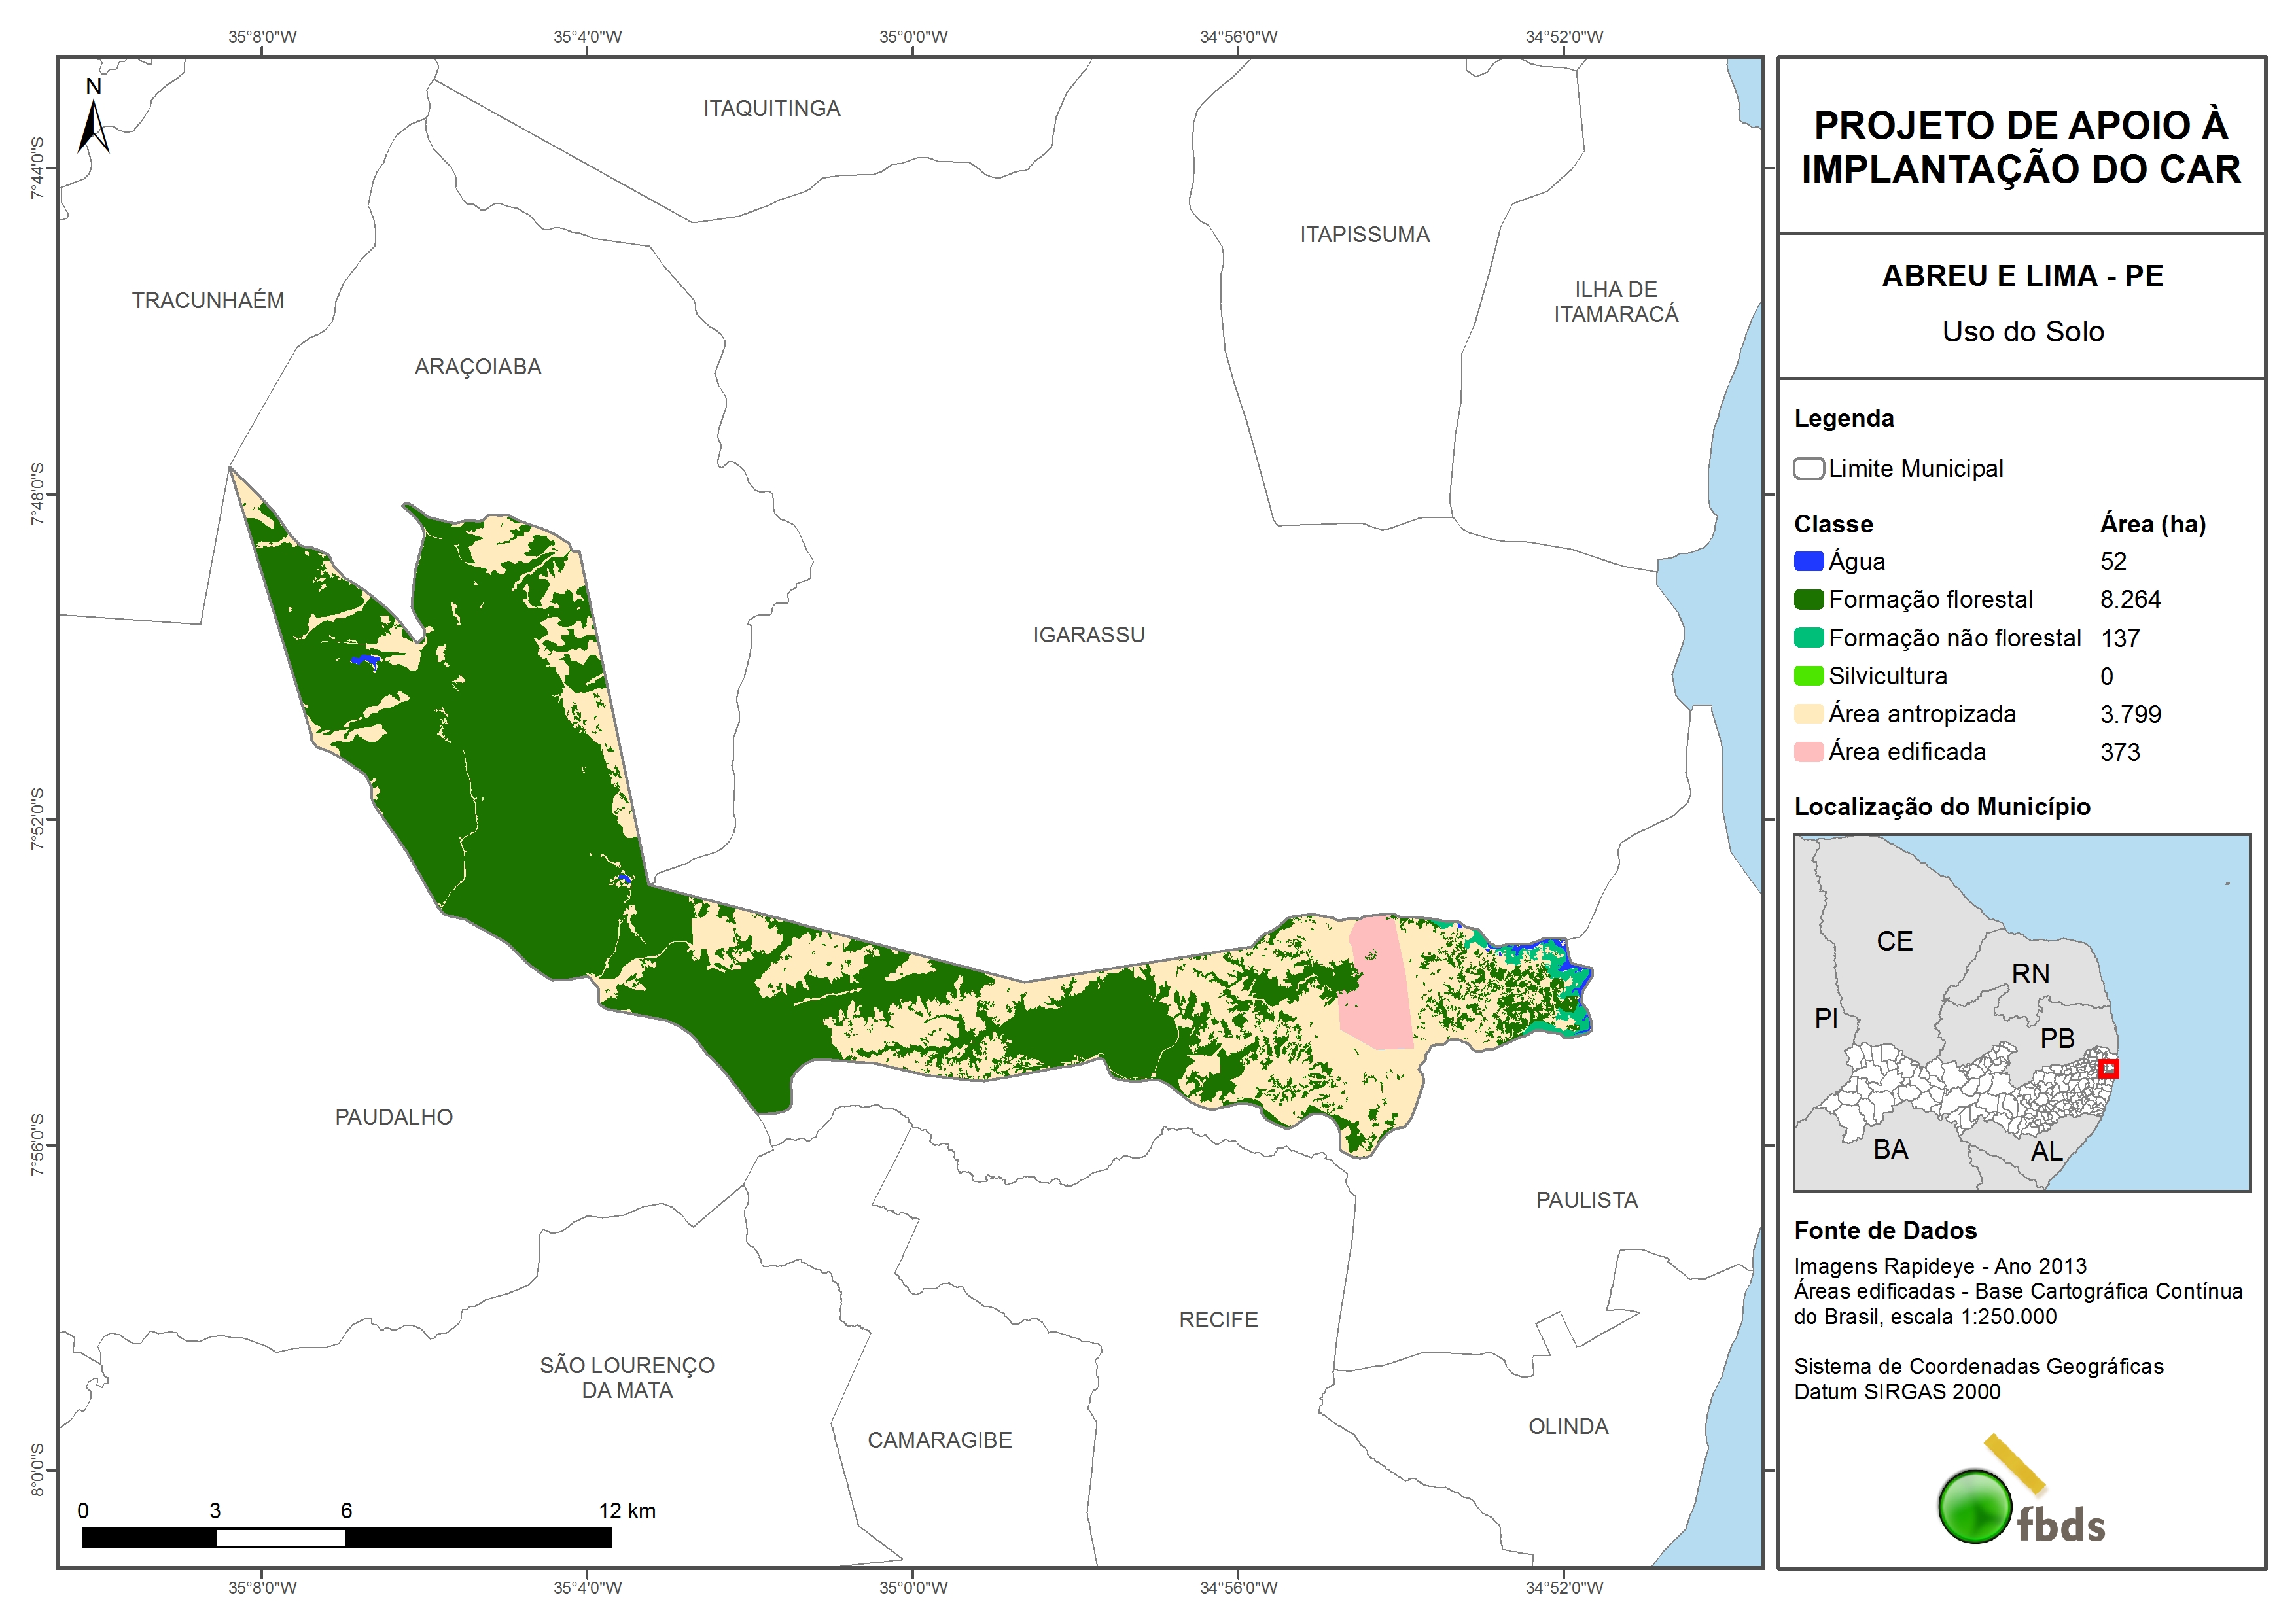
Task: Click the Formação não florestal teal swatch
Action: click(x=1808, y=638)
